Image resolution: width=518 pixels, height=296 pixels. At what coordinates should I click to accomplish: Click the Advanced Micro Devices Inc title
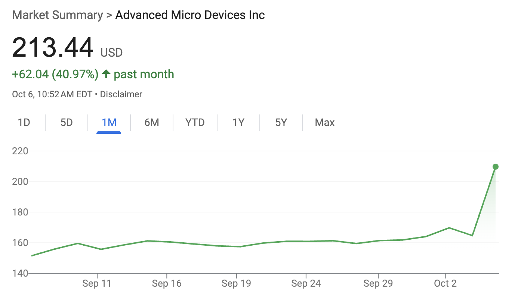[190, 15]
